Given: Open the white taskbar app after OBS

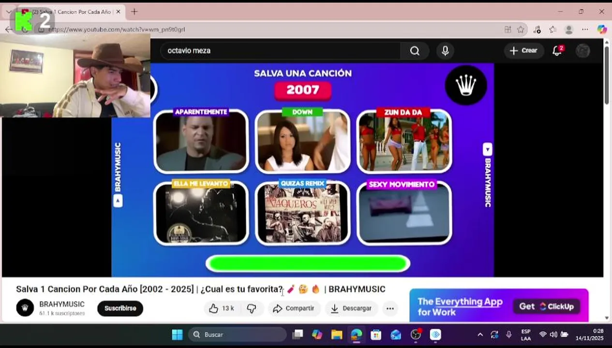Looking at the screenshot, I should pyautogui.click(x=435, y=334).
